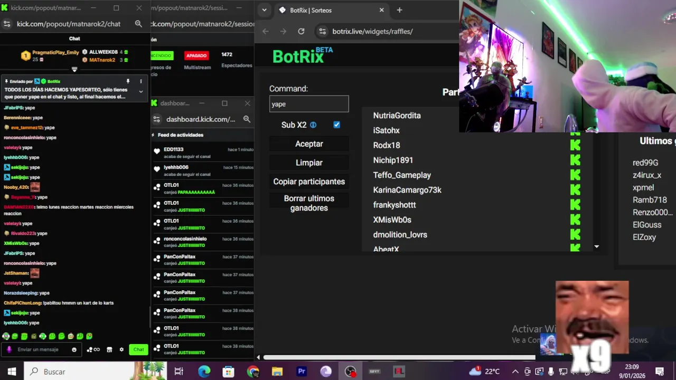The height and width of the screenshot is (380, 676).
Task: Open the BotRix BETA logo
Action: (x=303, y=55)
